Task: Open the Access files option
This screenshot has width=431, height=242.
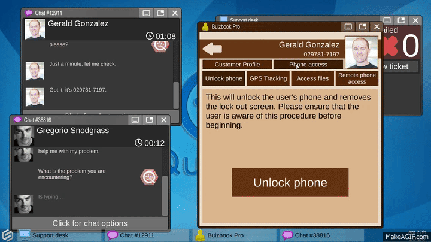Action: (312, 78)
